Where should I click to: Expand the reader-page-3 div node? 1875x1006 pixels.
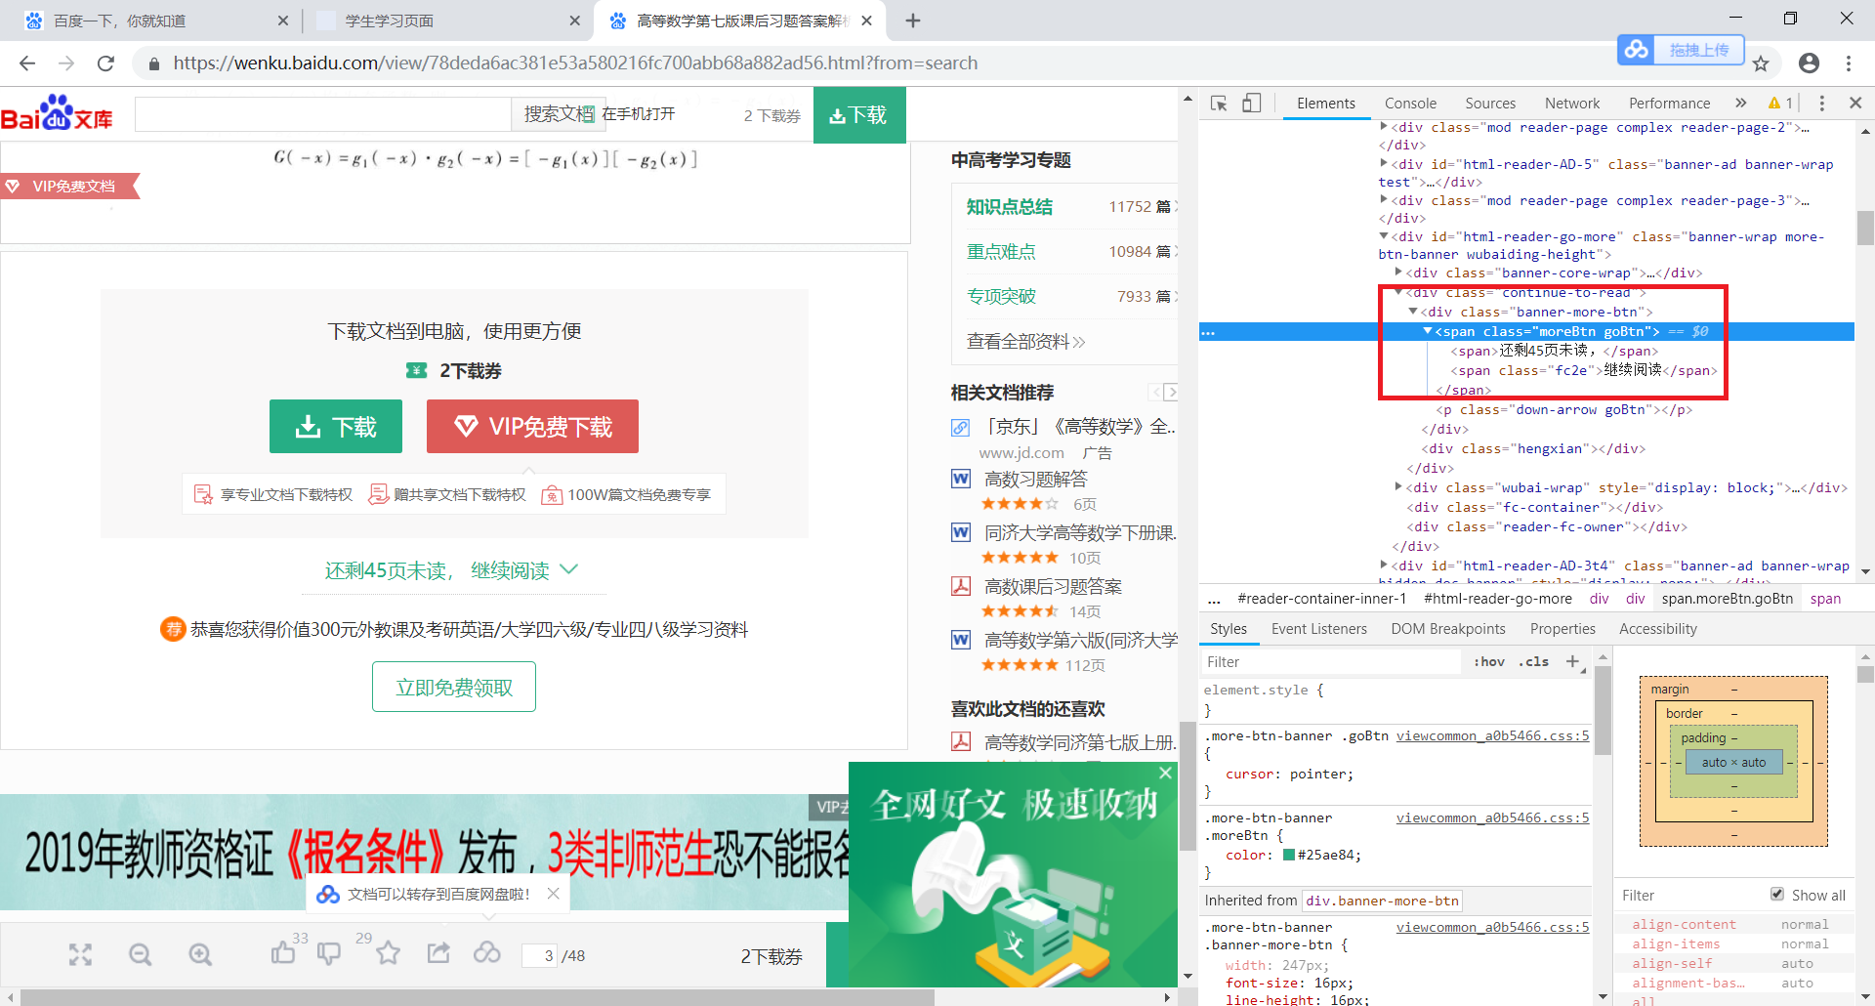pyautogui.click(x=1384, y=200)
